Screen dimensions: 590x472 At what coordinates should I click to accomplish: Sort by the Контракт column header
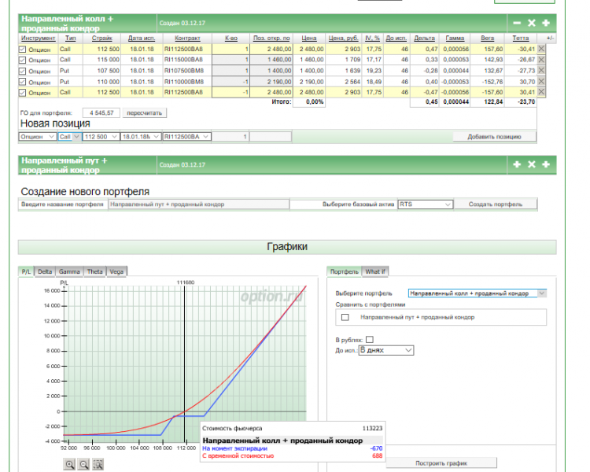click(x=187, y=39)
